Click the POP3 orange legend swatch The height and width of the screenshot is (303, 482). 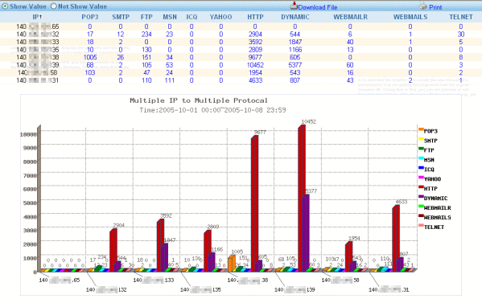point(421,130)
